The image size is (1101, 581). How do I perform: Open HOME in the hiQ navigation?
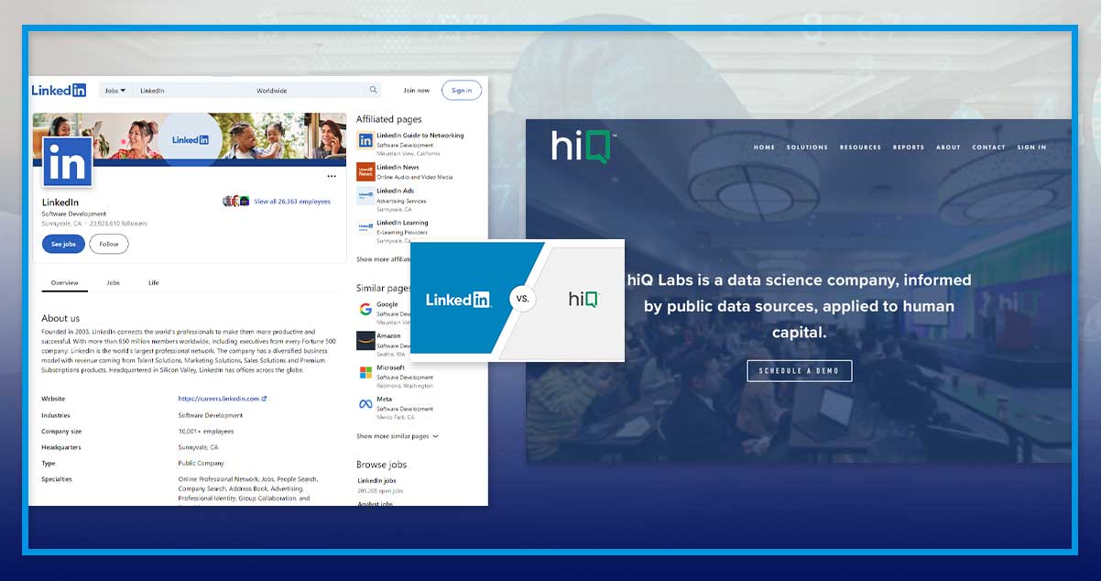pyautogui.click(x=764, y=148)
